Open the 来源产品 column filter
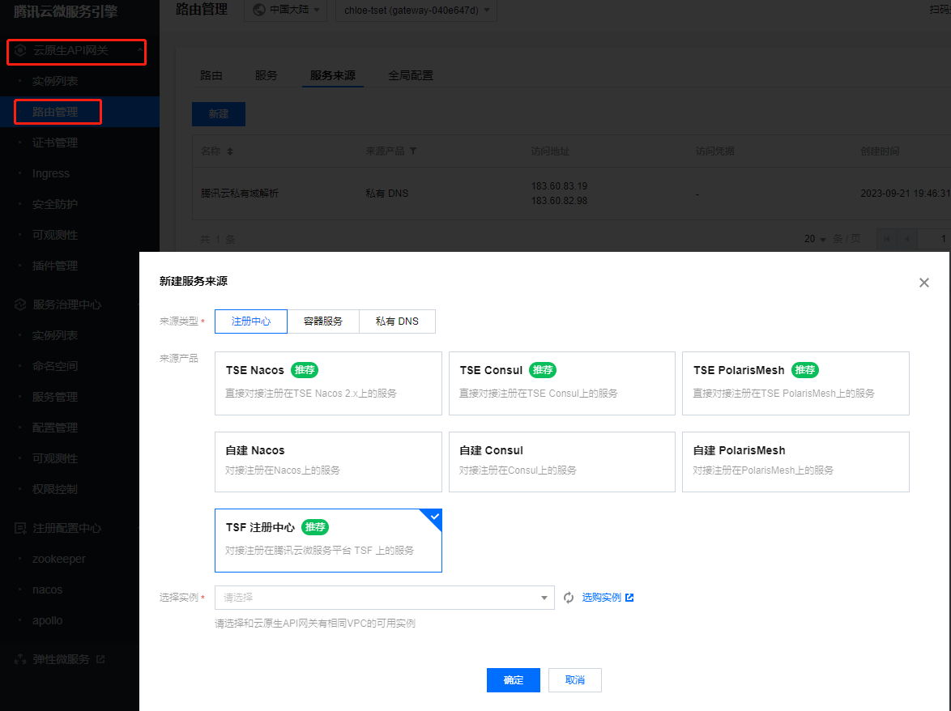The width and height of the screenshot is (951, 711). 413,151
